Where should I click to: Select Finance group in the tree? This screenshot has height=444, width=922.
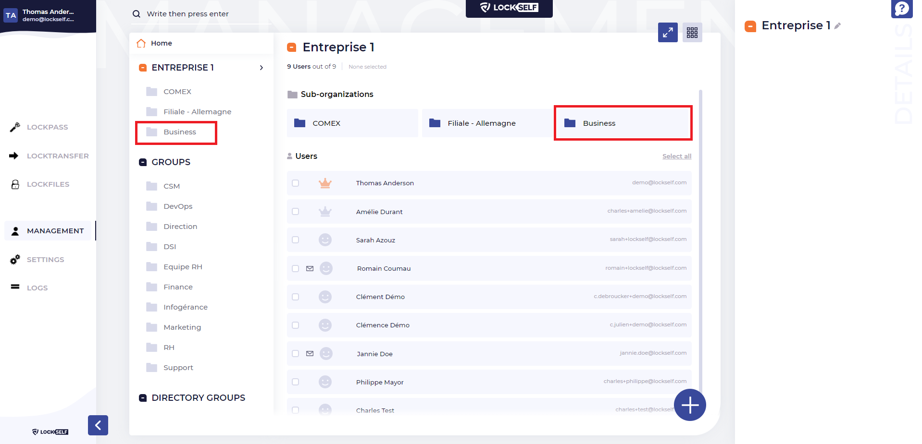click(178, 287)
